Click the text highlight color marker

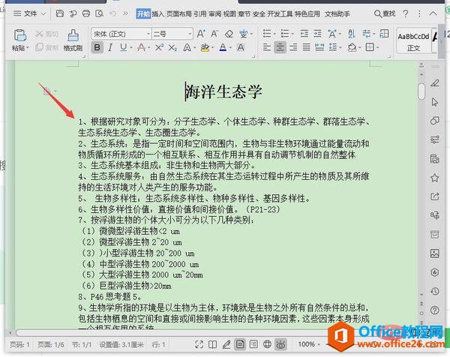click(205, 47)
